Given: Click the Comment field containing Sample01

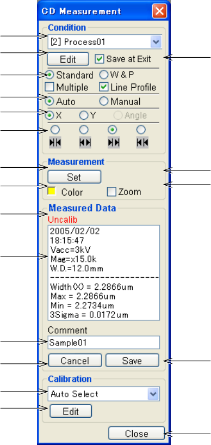Looking at the screenshot, I should pyautogui.click(x=104, y=343).
